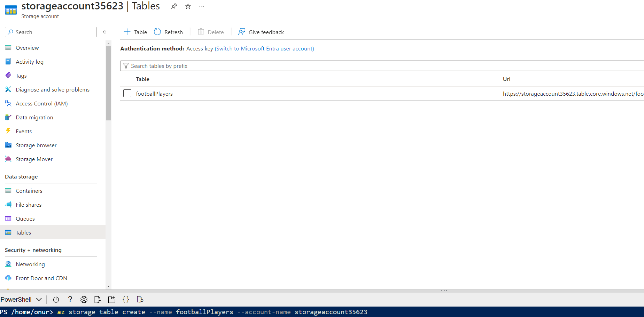Mark page as favorite with star icon
644x317 pixels.
[x=188, y=6]
